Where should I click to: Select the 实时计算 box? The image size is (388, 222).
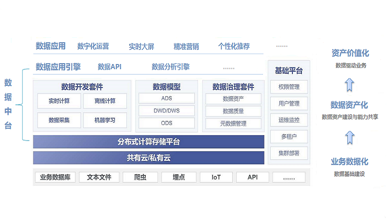(59, 101)
